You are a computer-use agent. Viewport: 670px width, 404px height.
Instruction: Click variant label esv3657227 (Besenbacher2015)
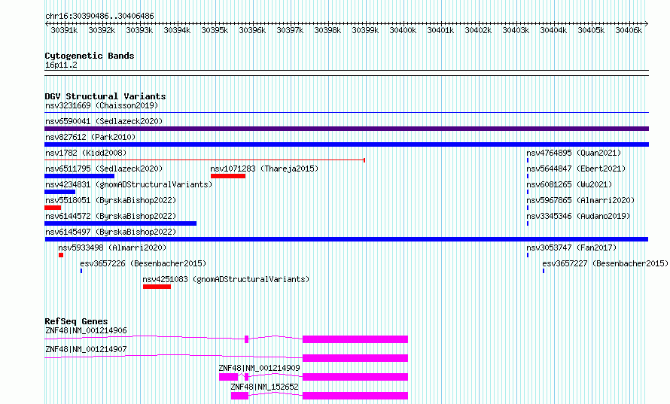click(x=605, y=263)
